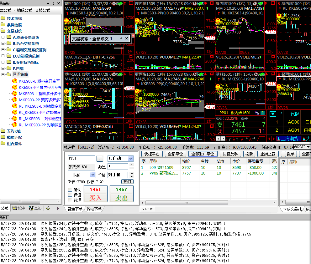Close the 交易状态 floating panel
Screen dimensions: 311x264
(127, 38)
